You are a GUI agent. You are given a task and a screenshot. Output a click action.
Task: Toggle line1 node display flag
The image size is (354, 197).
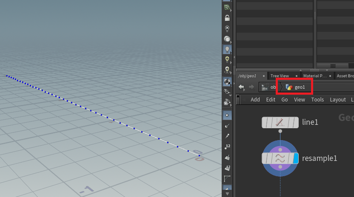click(296, 122)
